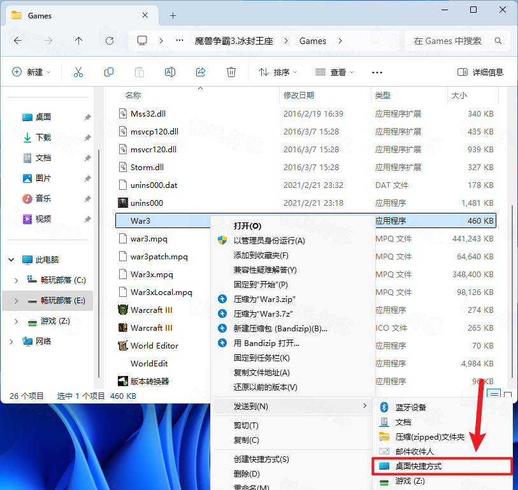Image resolution: width=518 pixels, height=490 pixels.
Task: Select the war3patch.mpq file
Action: pos(159,256)
